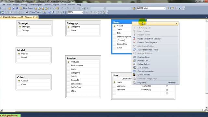This screenshot has height=117, width=208.
Task: Toggle Allow Nulls checkbox for Password row
Action: click(167, 90)
